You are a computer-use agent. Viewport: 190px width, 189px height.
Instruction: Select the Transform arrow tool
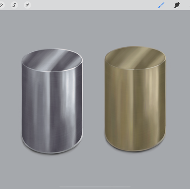coord(28,5)
